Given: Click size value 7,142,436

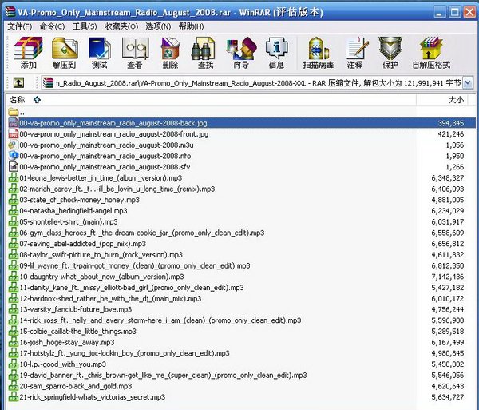Looking at the screenshot, I should (448, 277).
